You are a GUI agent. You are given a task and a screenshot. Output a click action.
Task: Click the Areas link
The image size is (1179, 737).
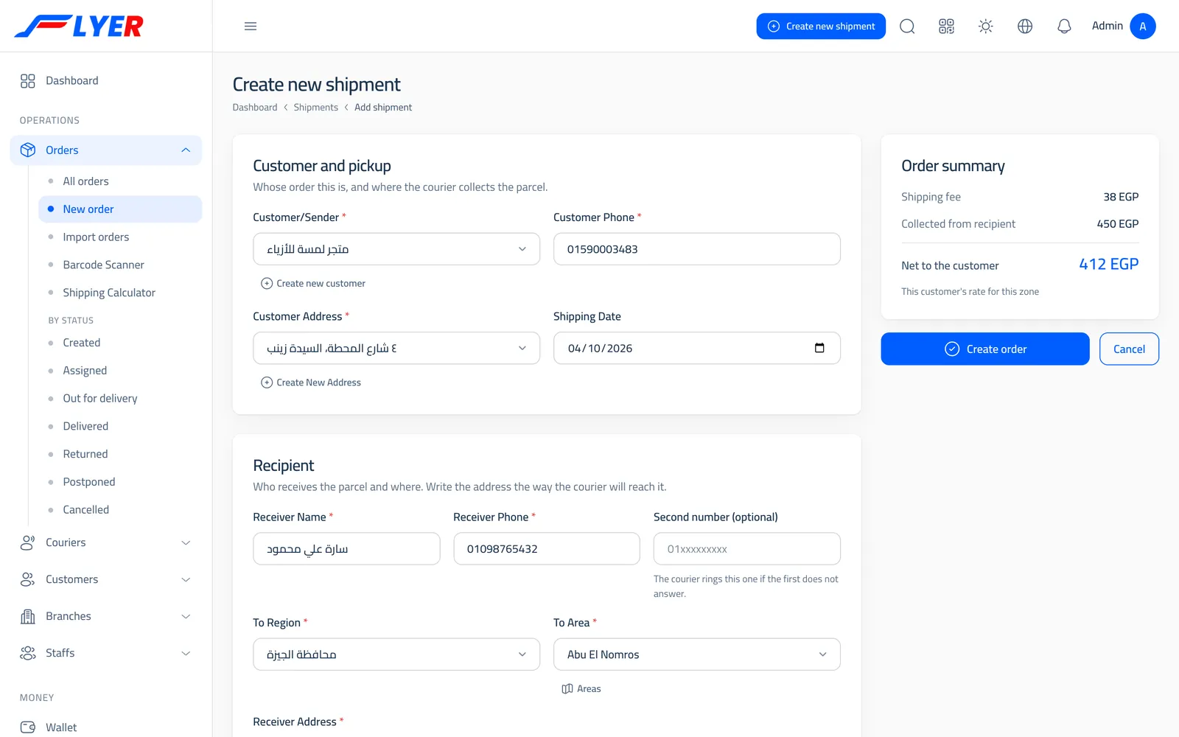coord(581,689)
